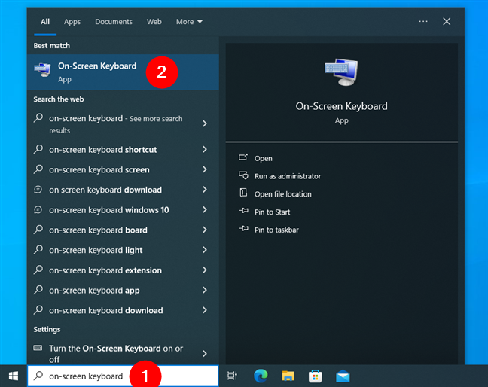The height and width of the screenshot is (387, 488).
Task: Expand arrow for 'on screen keyboard download'
Action: click(205, 190)
